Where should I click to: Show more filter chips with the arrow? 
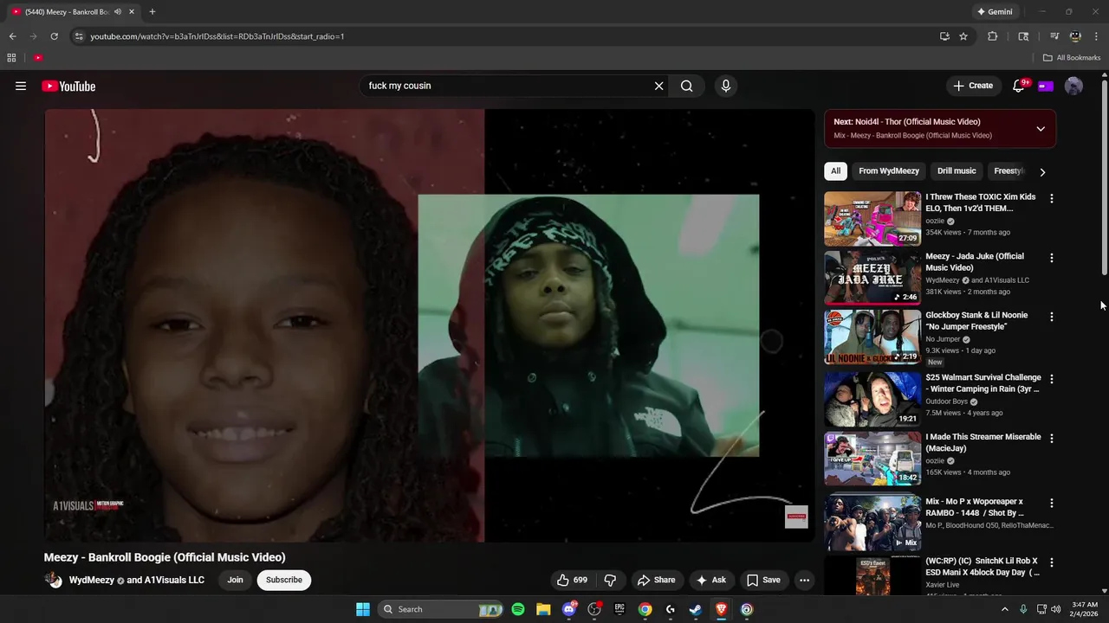[1042, 171]
